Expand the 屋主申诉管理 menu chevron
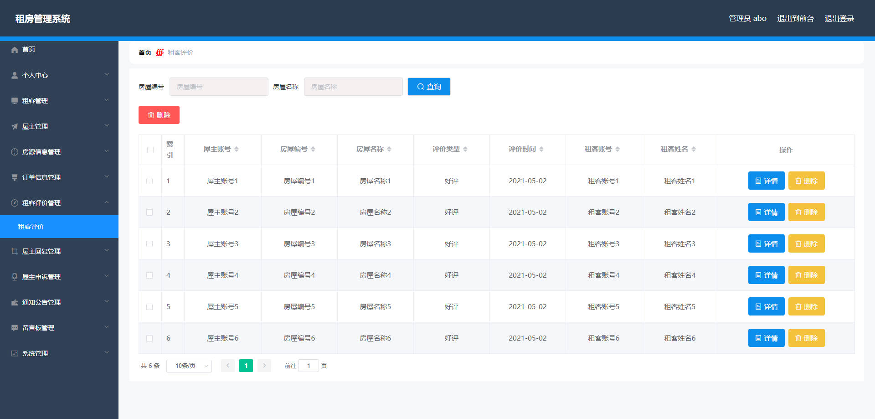 107,276
